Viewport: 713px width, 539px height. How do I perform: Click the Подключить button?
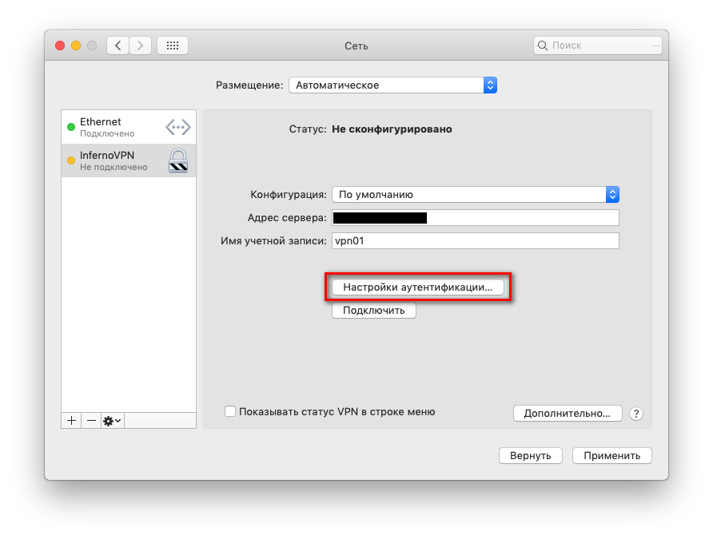click(374, 311)
